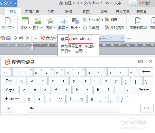The height and width of the screenshot is (133, 155).
Task: Click the print preview icon
Action: (15, 38)
